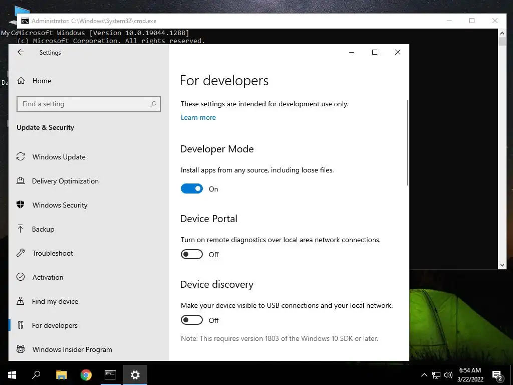Open Find my device via its person-locator icon

tap(21, 301)
